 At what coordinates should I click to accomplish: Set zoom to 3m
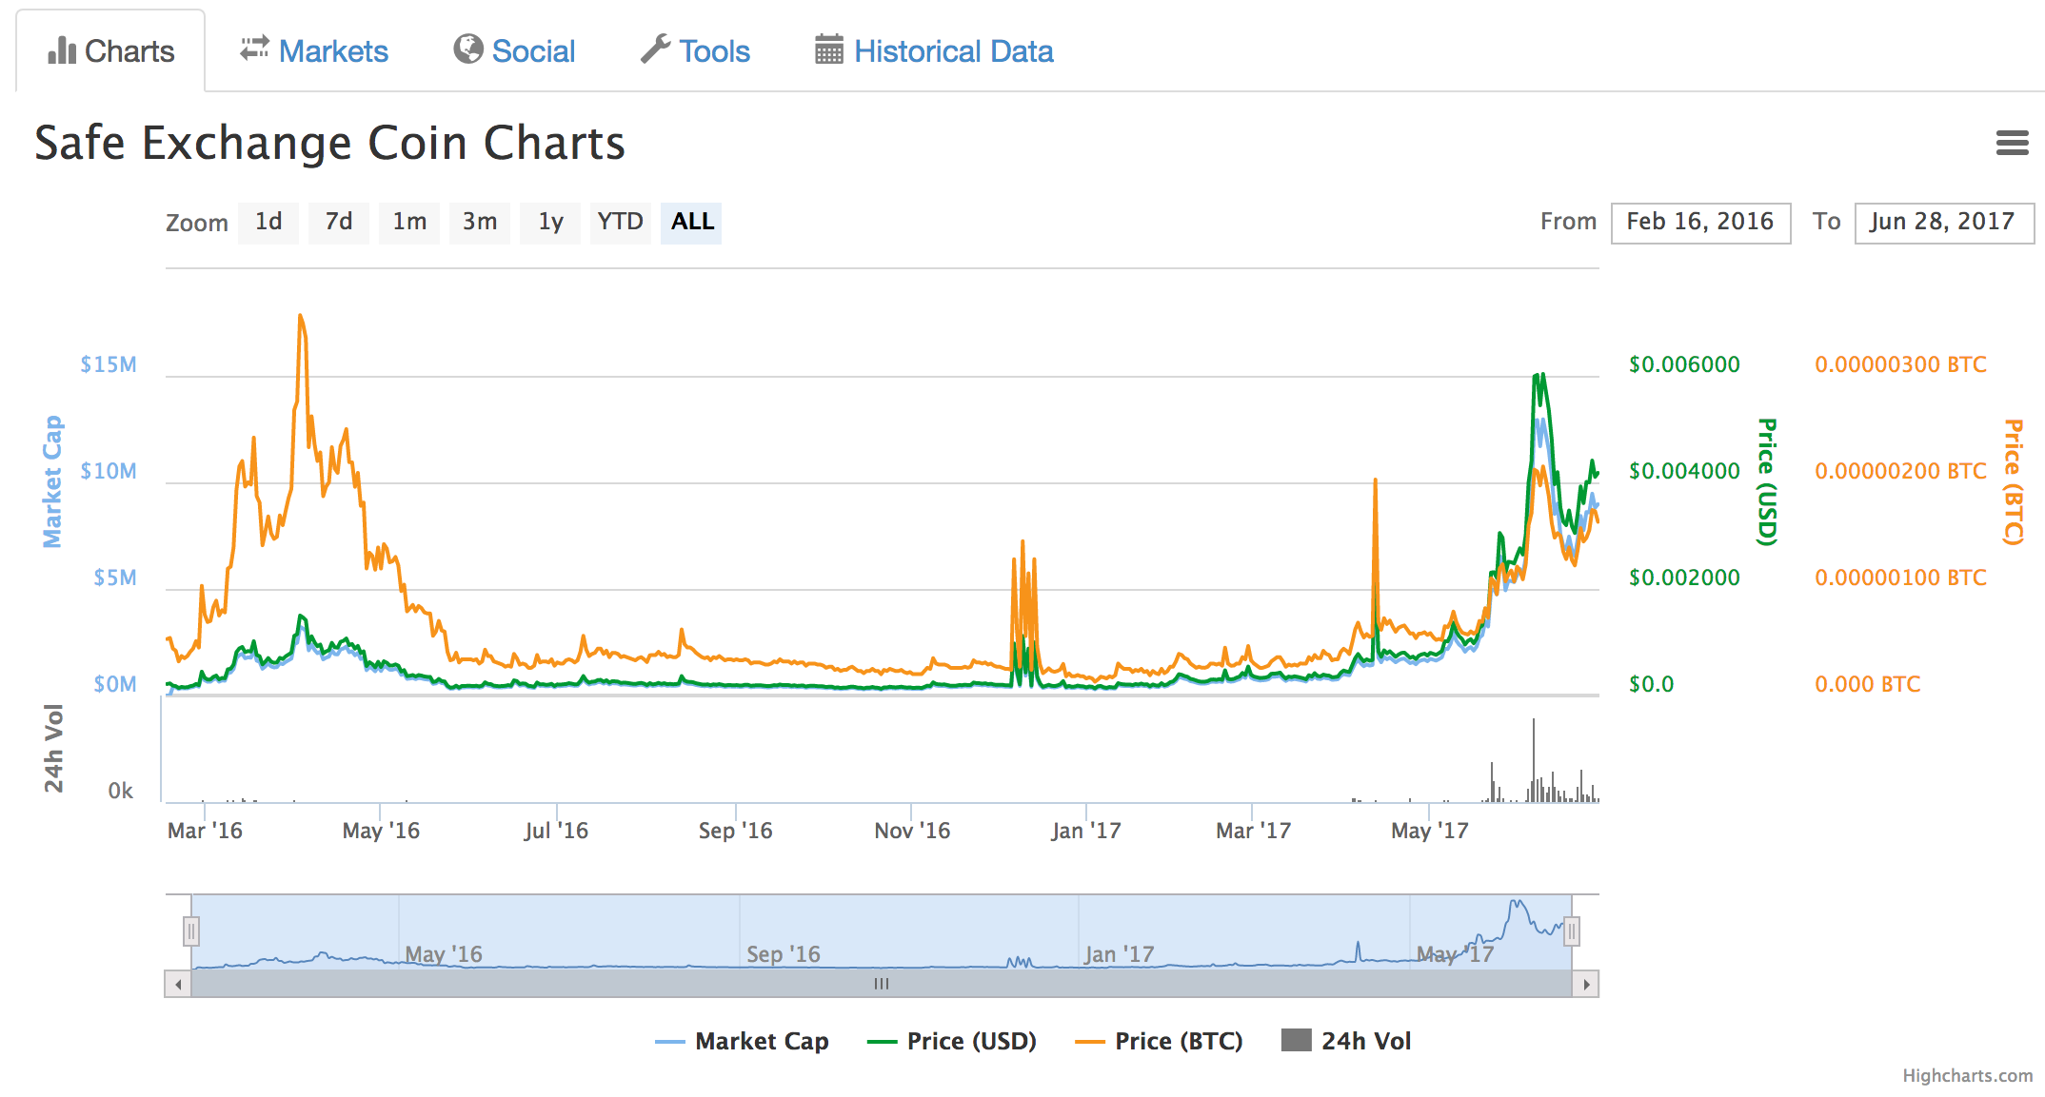pos(480,223)
